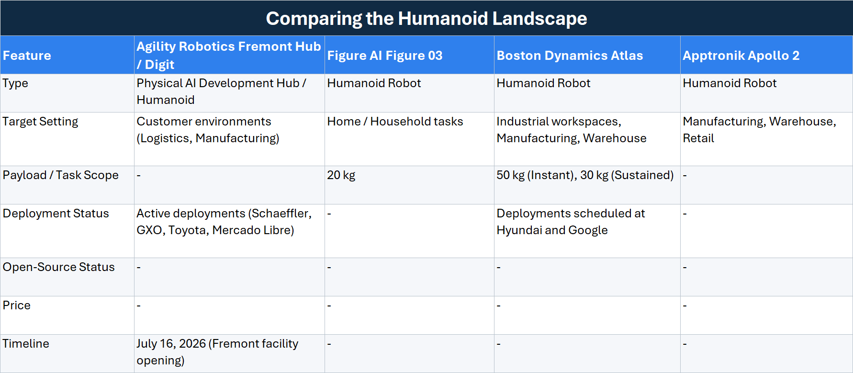Select the 'Agility Robotics Fremont Hub / Digit' header
This screenshot has height=373, width=853.
(x=228, y=56)
